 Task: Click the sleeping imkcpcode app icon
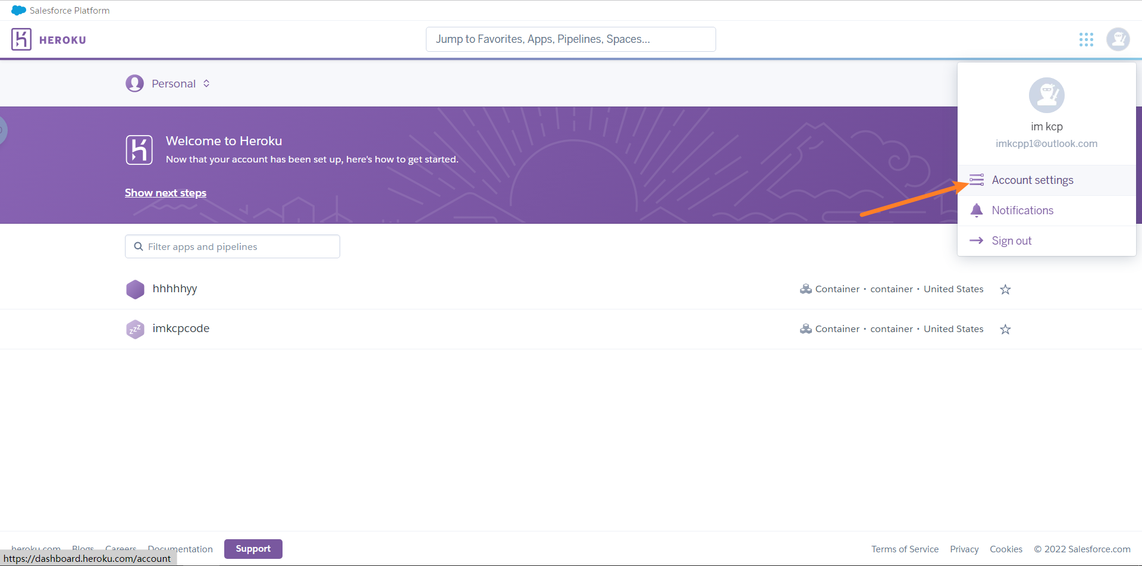(135, 329)
